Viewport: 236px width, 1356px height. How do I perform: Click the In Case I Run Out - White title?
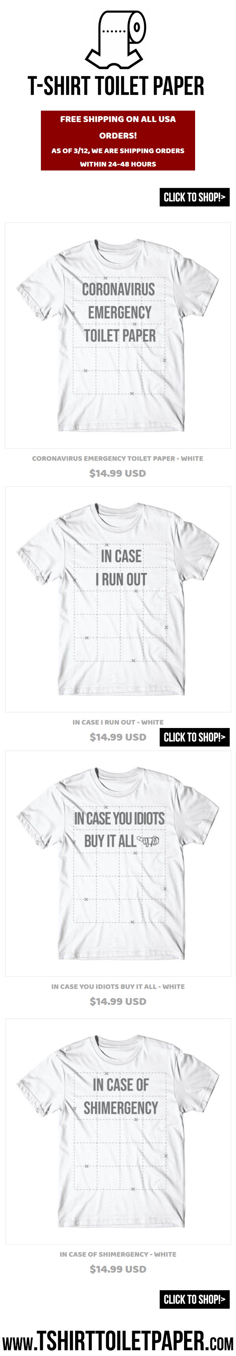pyautogui.click(x=118, y=722)
